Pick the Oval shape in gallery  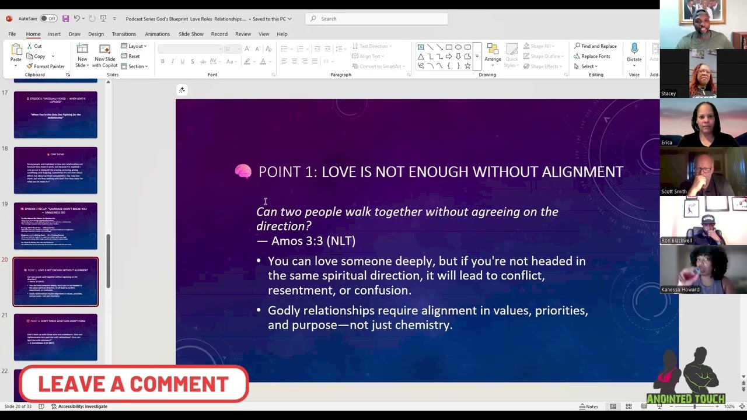(x=458, y=47)
